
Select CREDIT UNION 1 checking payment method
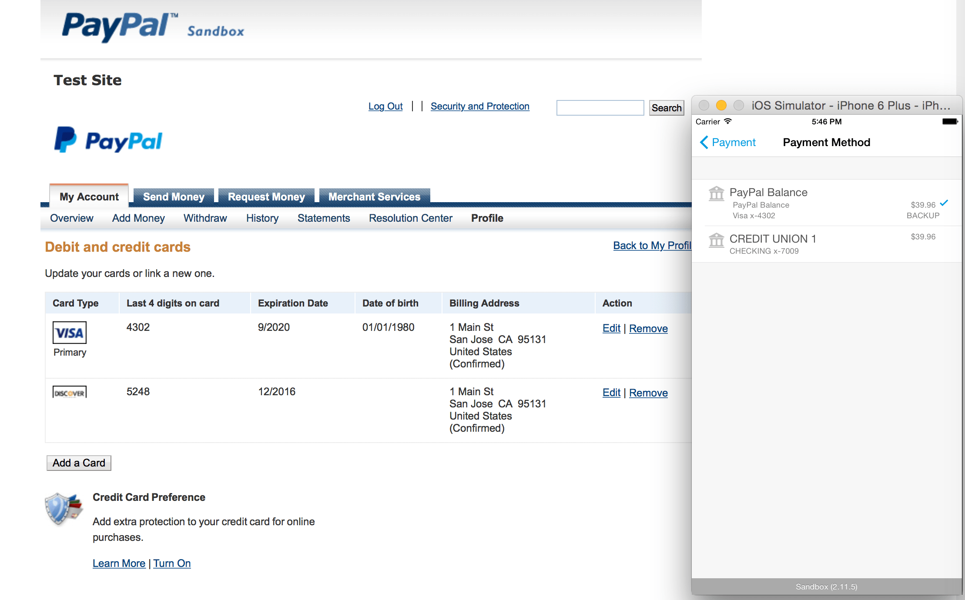827,244
